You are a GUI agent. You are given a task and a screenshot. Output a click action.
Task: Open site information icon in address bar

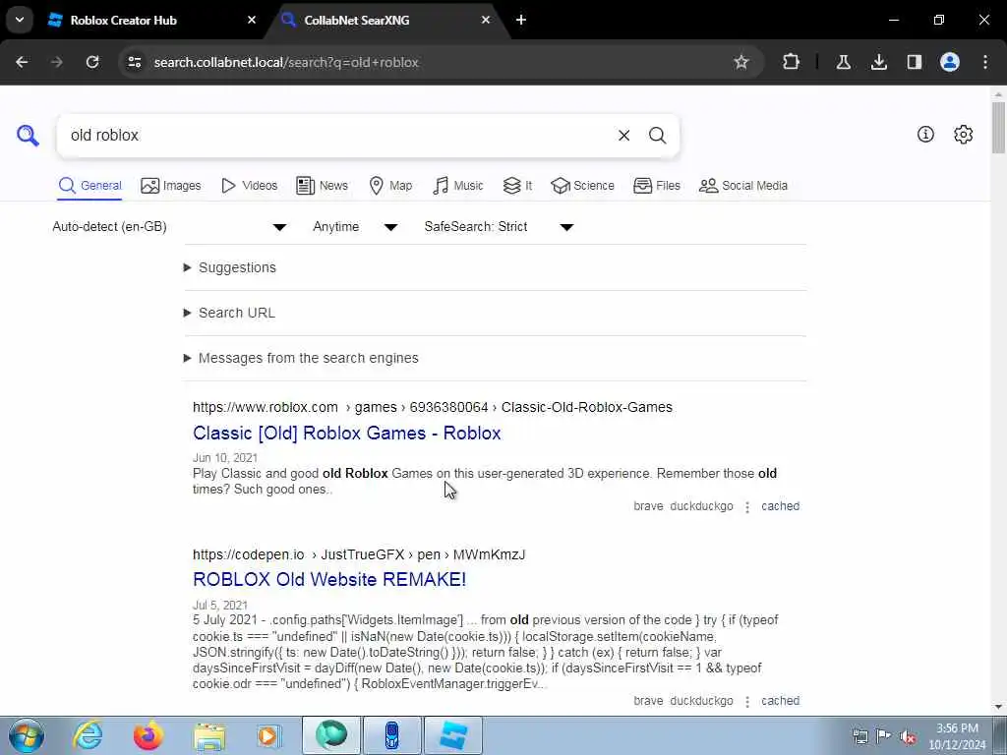(134, 62)
